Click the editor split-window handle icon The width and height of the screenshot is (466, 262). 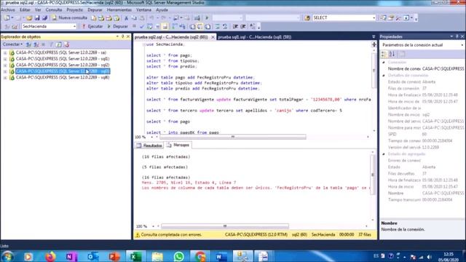point(374,44)
